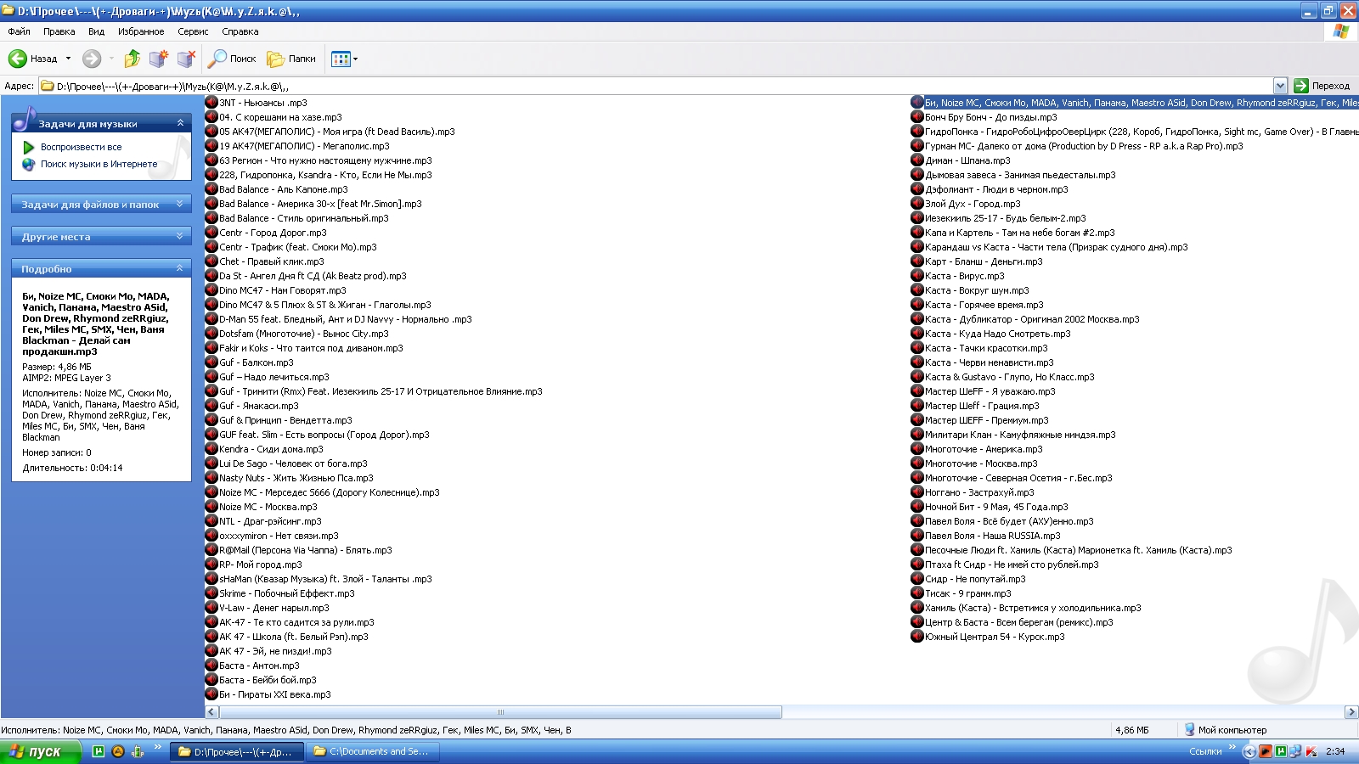Expand quick launch overflow chevron on taskbar

click(x=157, y=748)
